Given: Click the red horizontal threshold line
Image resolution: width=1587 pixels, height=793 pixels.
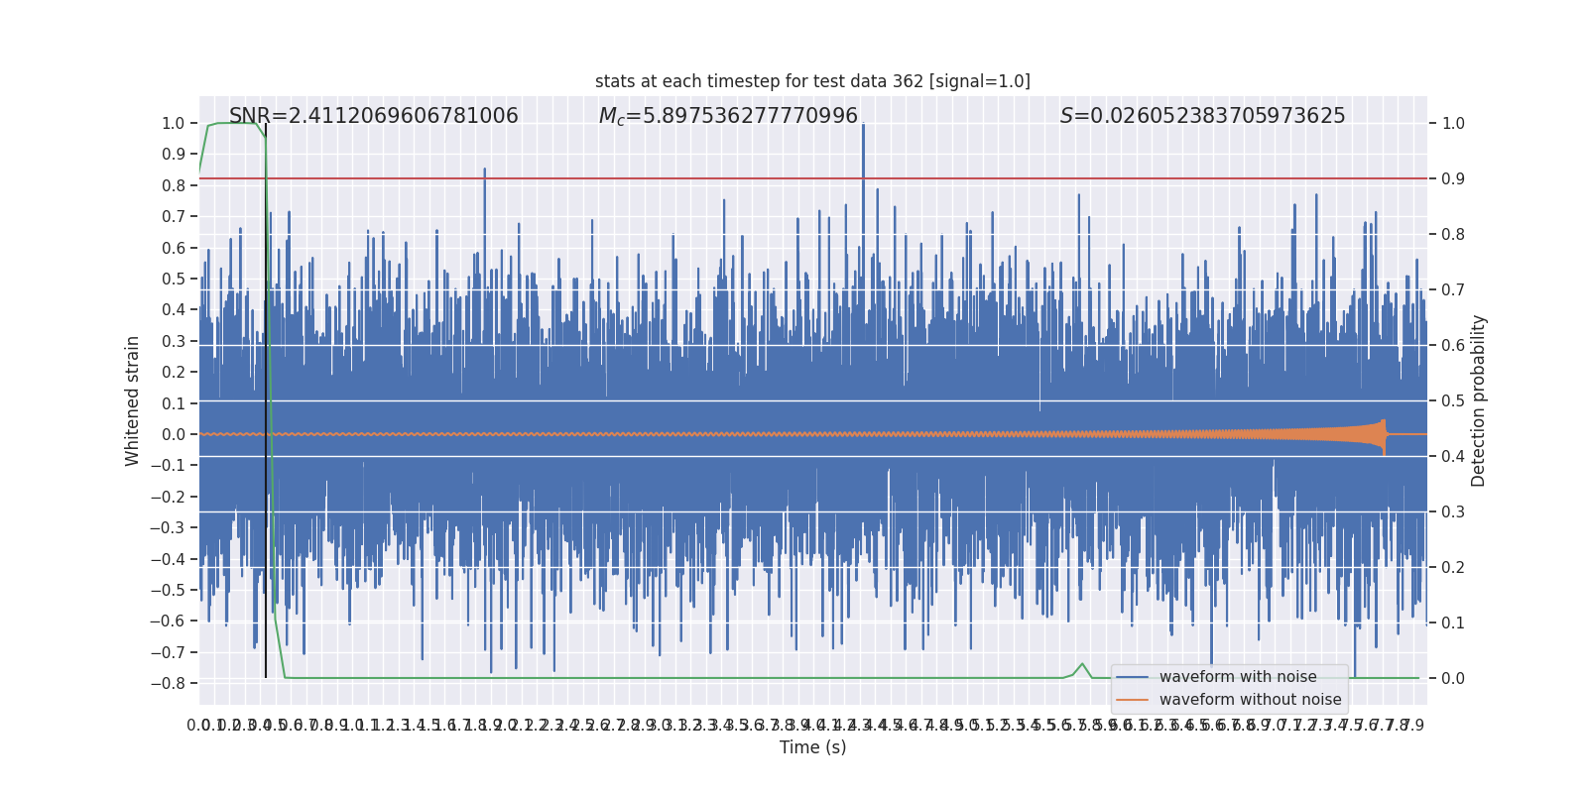Looking at the screenshot, I should pyautogui.click(x=812, y=178).
